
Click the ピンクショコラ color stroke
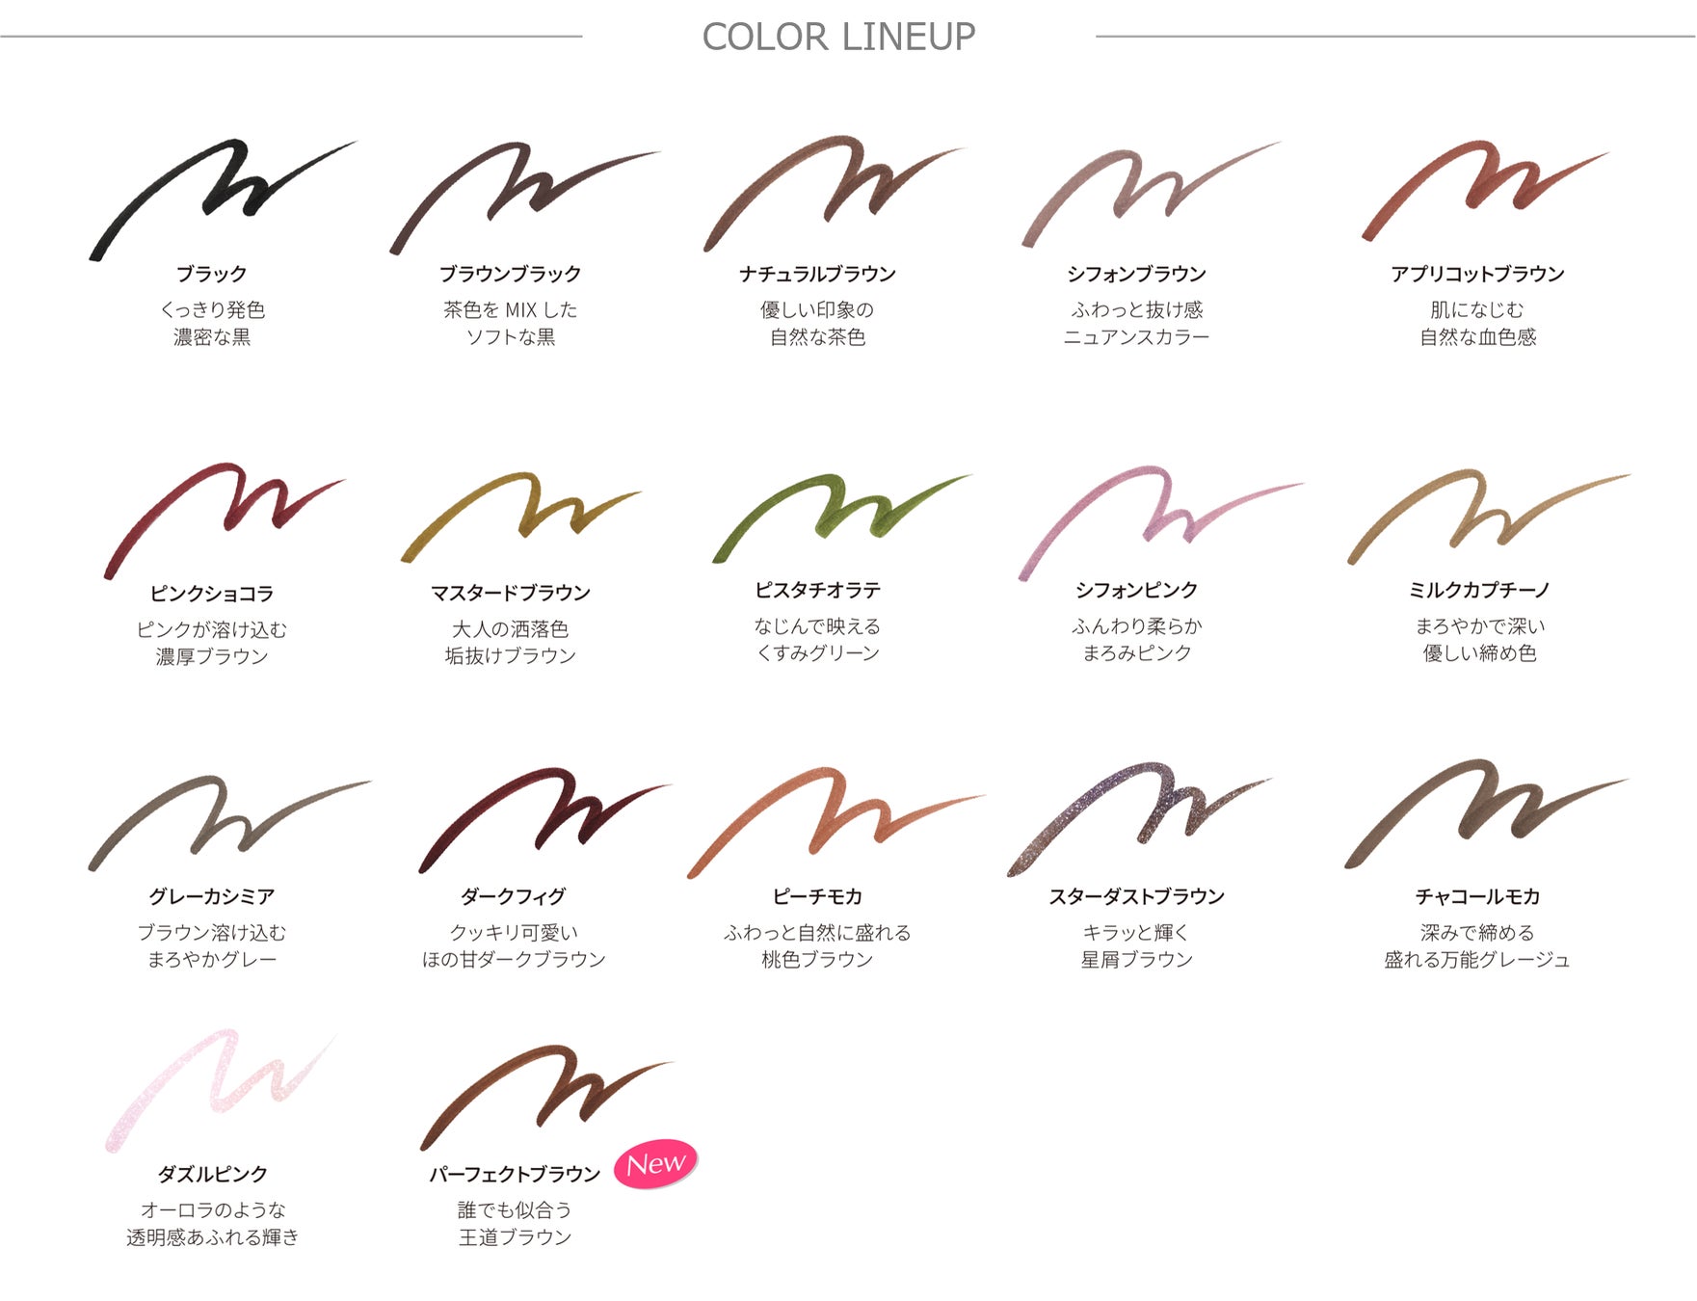click(x=224, y=520)
